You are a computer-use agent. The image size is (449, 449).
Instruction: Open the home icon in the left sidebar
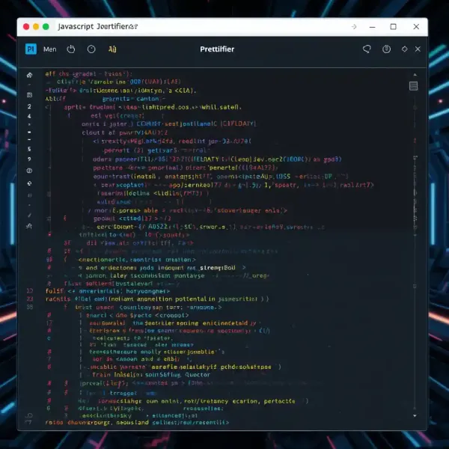click(29, 75)
